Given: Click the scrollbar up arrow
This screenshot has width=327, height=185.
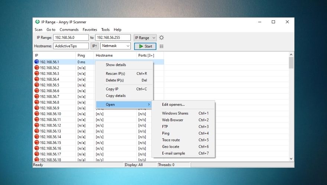Looking at the screenshot, I should (x=291, y=55).
